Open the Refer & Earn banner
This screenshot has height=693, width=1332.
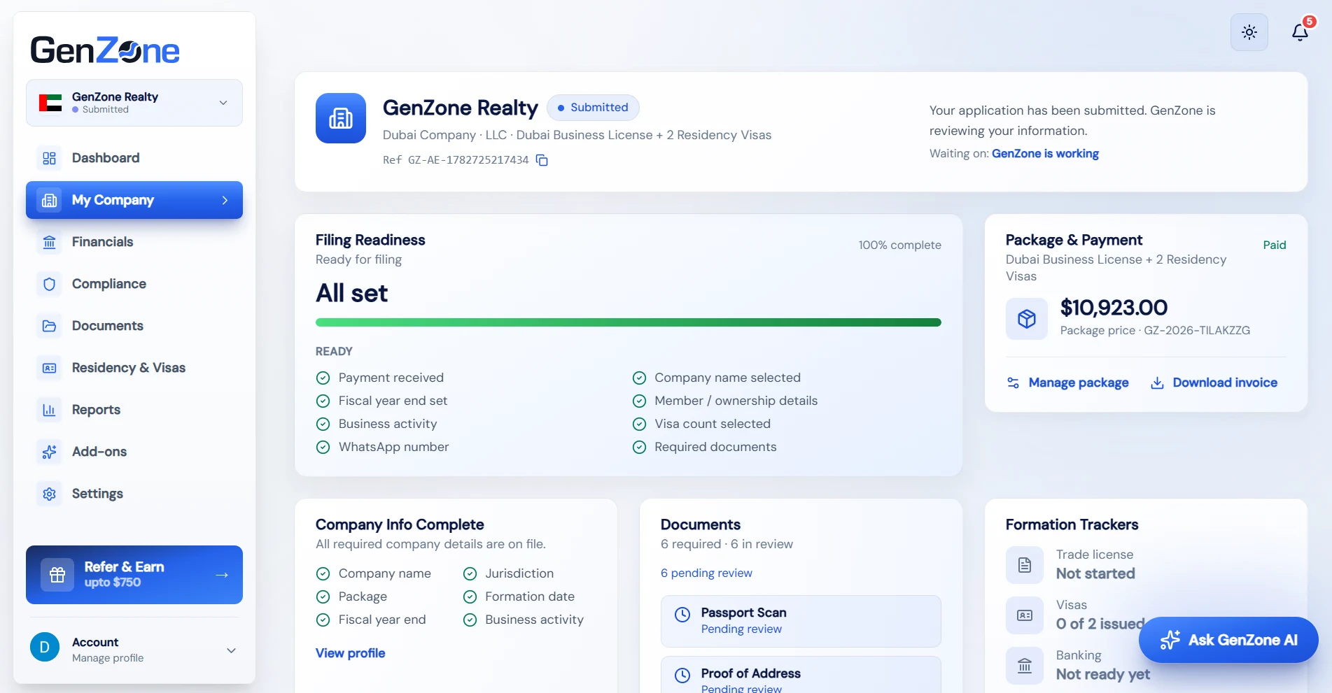[x=134, y=575]
